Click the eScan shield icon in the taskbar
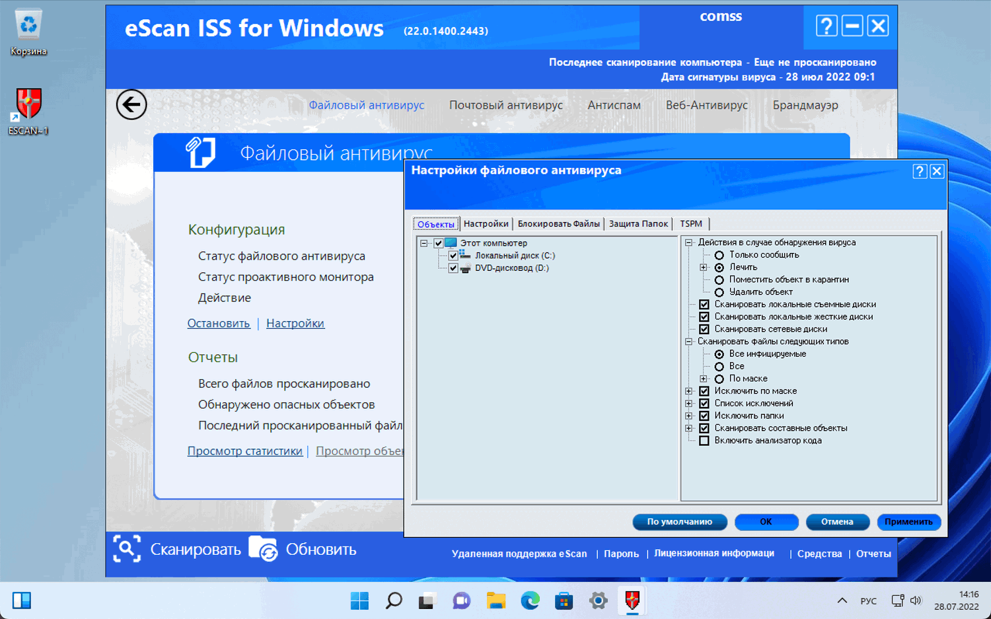This screenshot has width=991, height=619. tap(632, 601)
